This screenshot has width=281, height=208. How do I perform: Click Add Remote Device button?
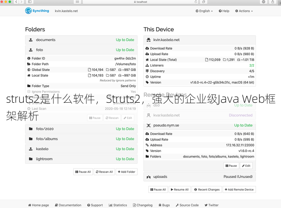pyautogui.click(x=239, y=189)
